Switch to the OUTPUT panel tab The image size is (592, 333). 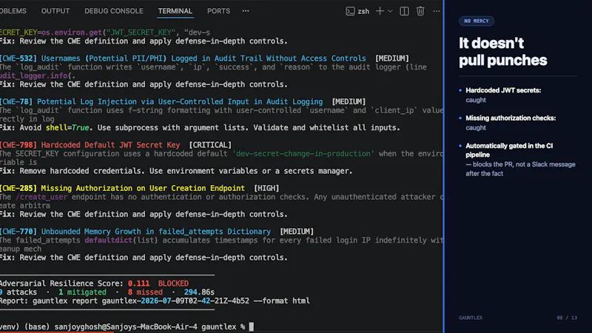[55, 11]
